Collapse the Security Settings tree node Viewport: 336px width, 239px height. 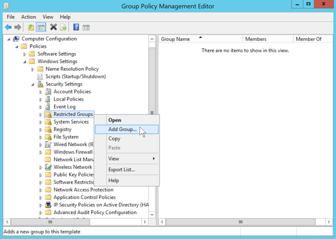click(x=33, y=84)
